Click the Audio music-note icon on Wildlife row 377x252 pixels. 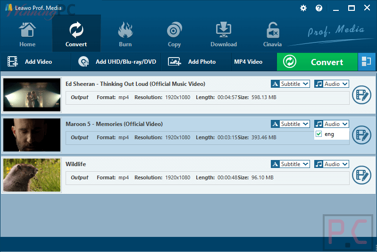[318, 164]
